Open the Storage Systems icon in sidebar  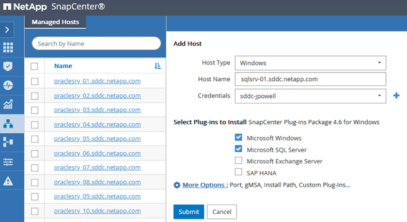tap(8, 142)
